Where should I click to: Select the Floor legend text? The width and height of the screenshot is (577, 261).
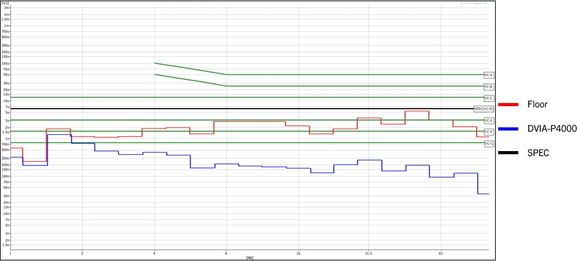coord(537,104)
